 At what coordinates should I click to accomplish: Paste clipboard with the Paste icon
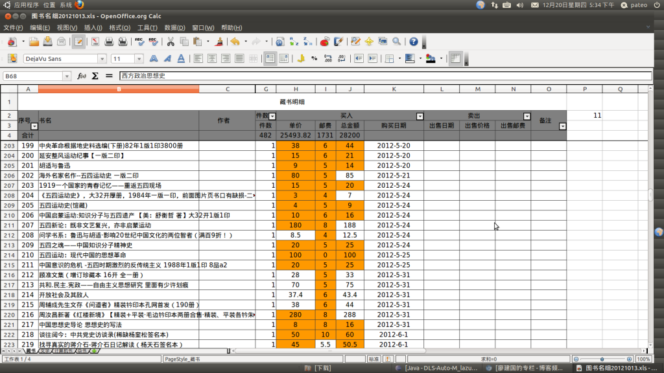click(197, 41)
